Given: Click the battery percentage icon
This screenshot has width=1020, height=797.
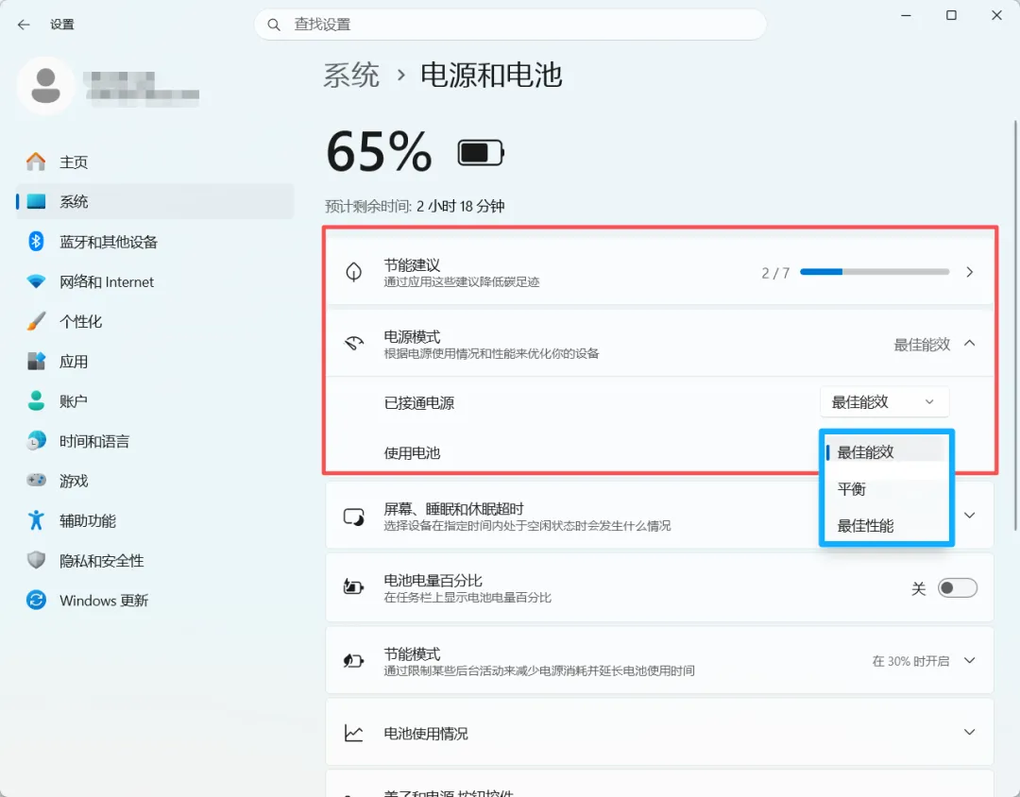Looking at the screenshot, I should (x=353, y=586).
